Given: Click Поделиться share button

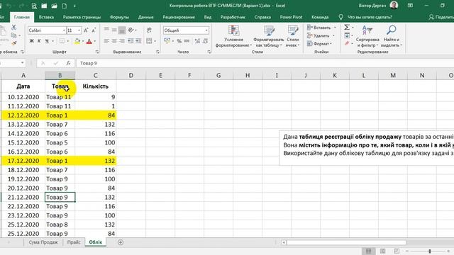Looking at the screenshot, I should pos(441,17).
